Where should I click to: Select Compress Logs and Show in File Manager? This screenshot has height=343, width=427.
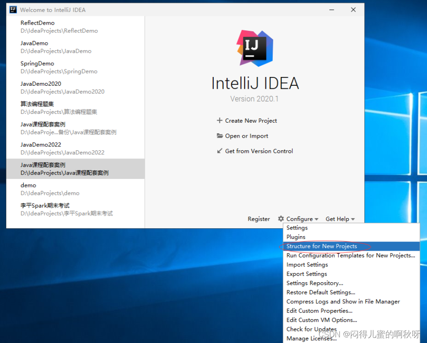tap(351, 302)
